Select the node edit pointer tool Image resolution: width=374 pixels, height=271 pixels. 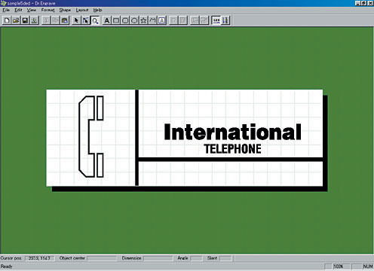85,20
